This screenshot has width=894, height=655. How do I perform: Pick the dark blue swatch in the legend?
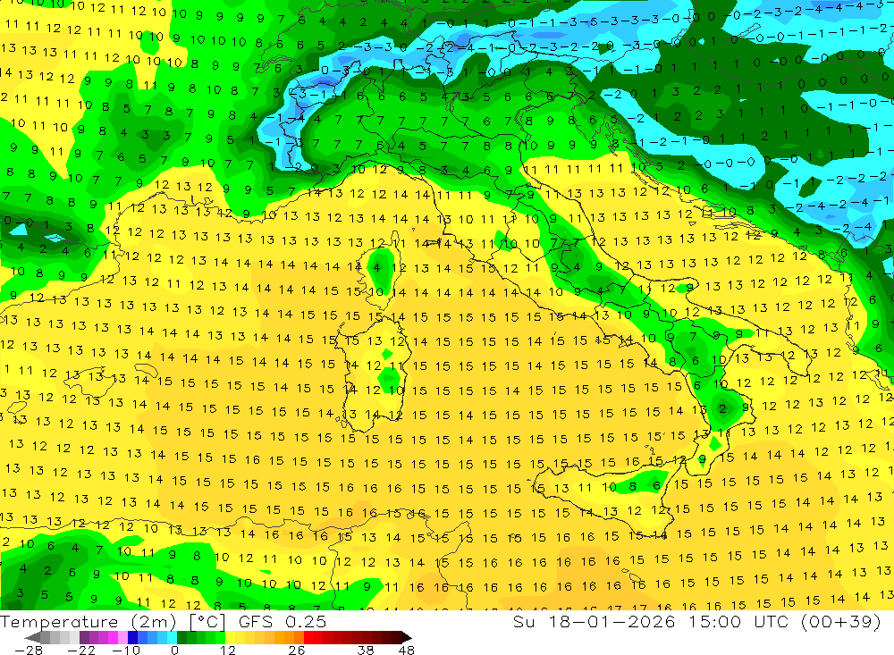click(132, 637)
